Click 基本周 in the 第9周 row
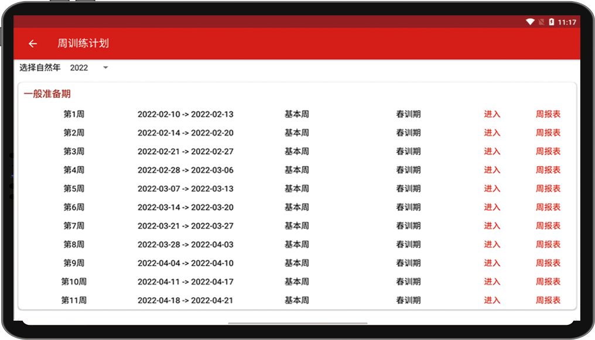Screen dimensions: 595x340 coord(297,263)
